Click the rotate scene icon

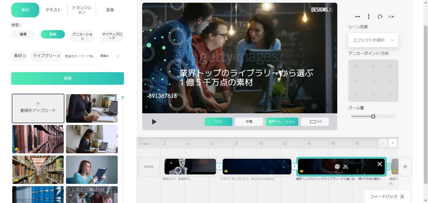tap(380, 17)
